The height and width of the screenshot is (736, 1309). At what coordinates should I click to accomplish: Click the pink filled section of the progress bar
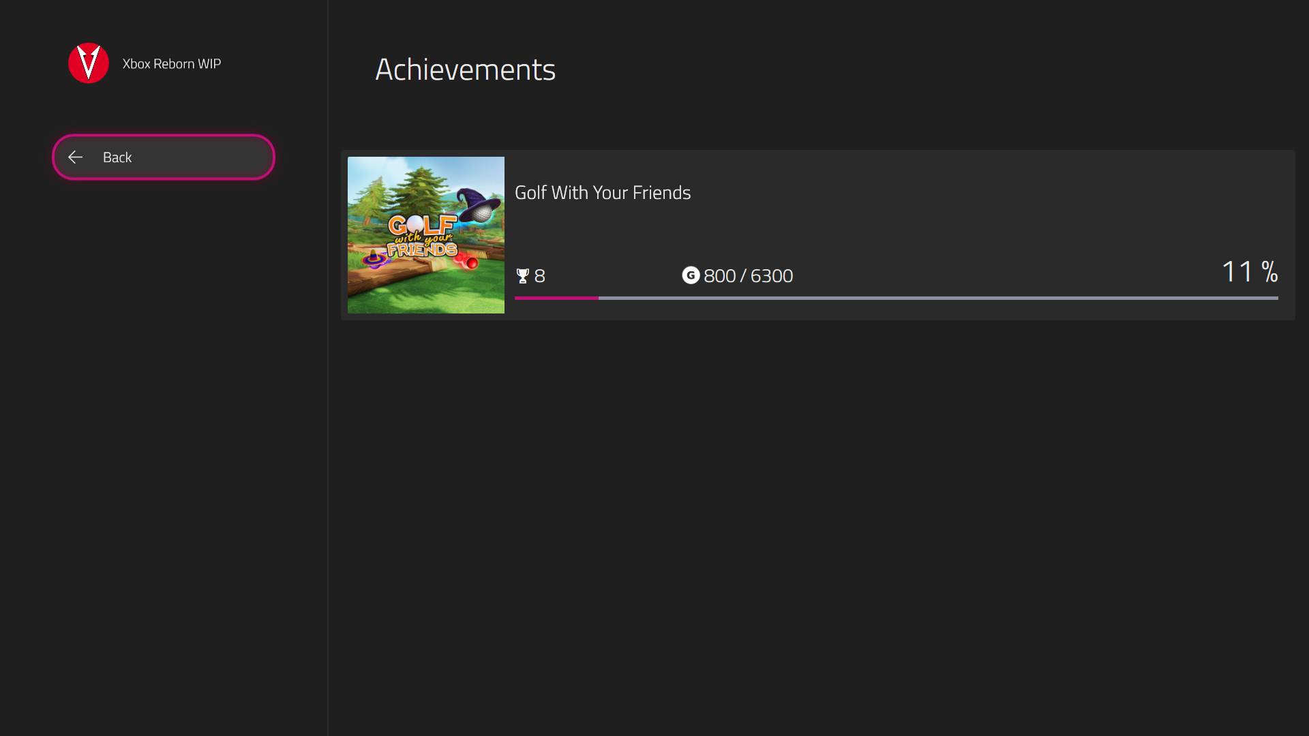point(556,298)
